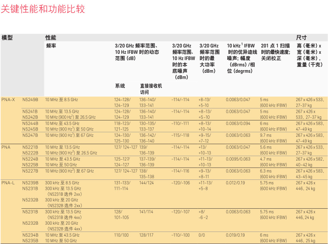Click receiver access value 141/114
Screen dimensions: 328x244
tap(146, 212)
